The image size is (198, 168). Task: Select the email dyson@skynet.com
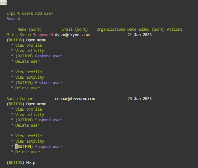72,35
